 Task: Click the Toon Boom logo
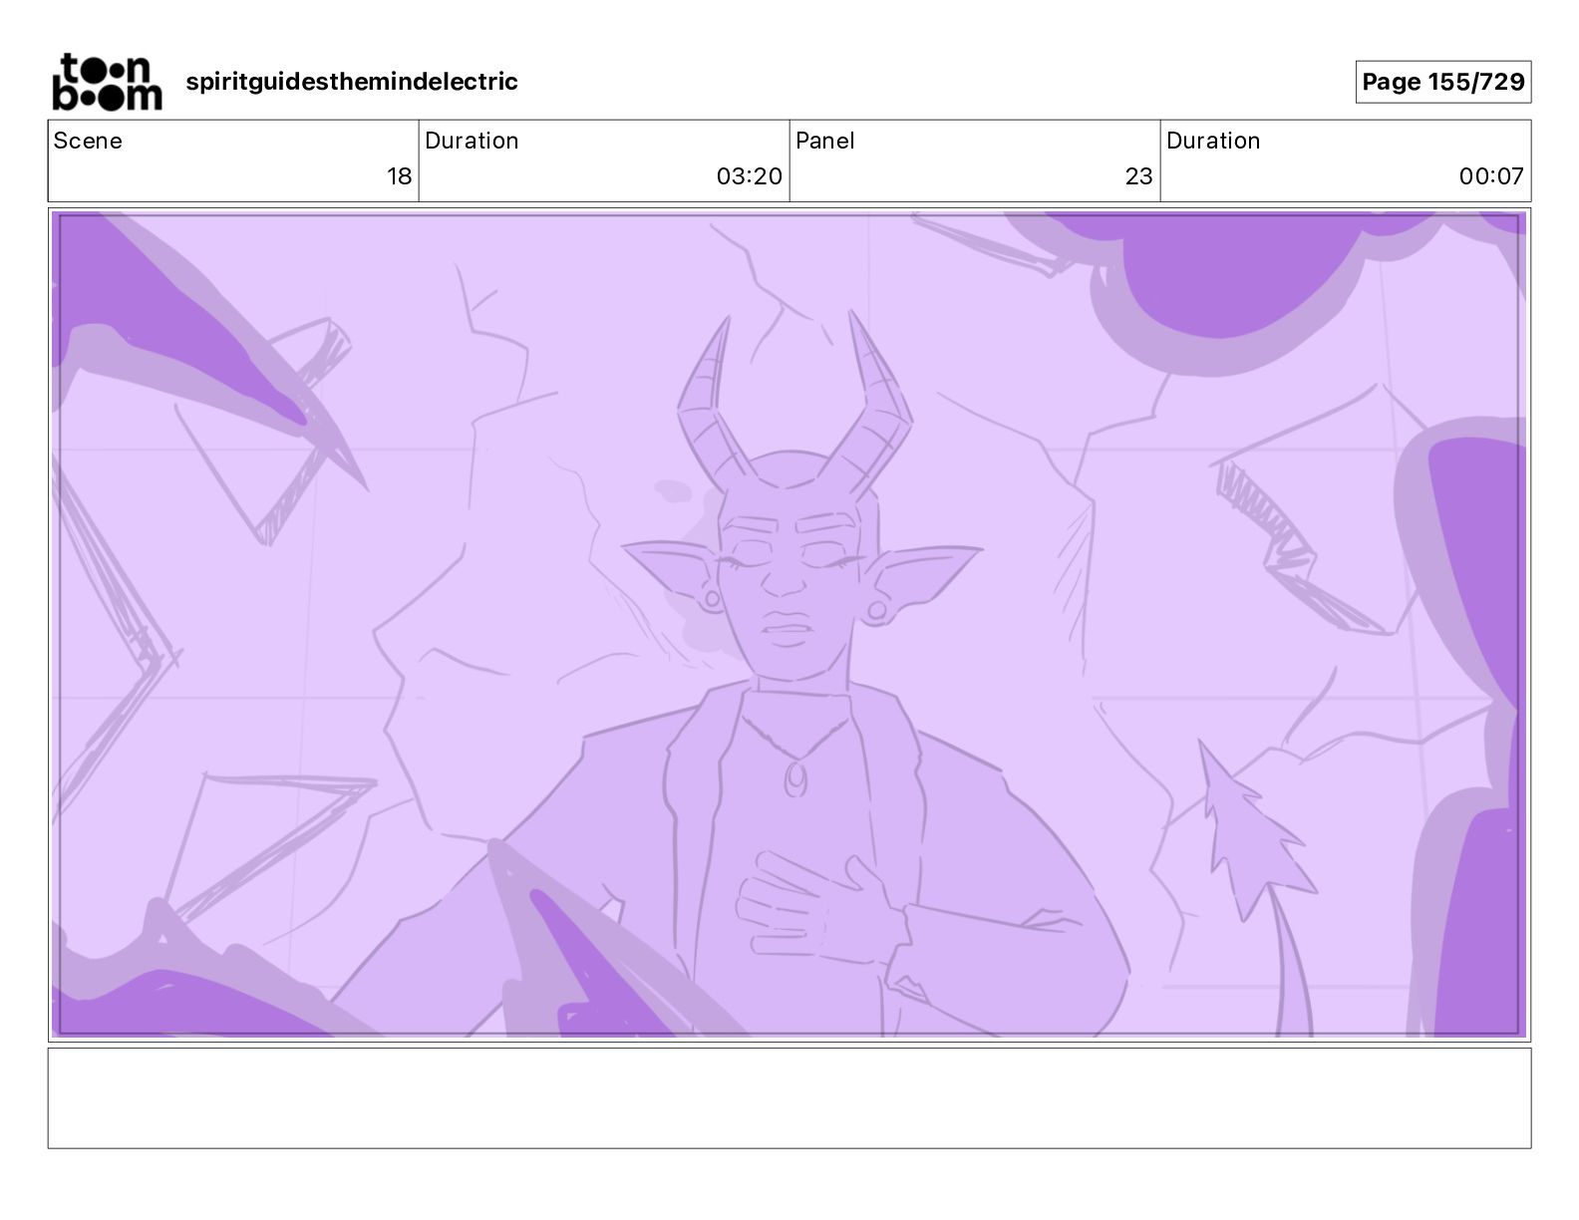pyautogui.click(x=107, y=82)
